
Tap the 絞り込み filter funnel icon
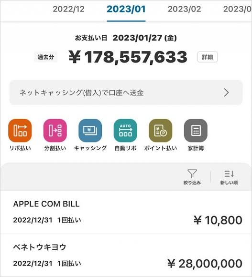click(x=192, y=177)
